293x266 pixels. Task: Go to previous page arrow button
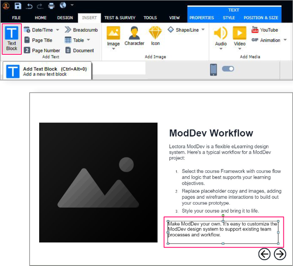(264, 254)
